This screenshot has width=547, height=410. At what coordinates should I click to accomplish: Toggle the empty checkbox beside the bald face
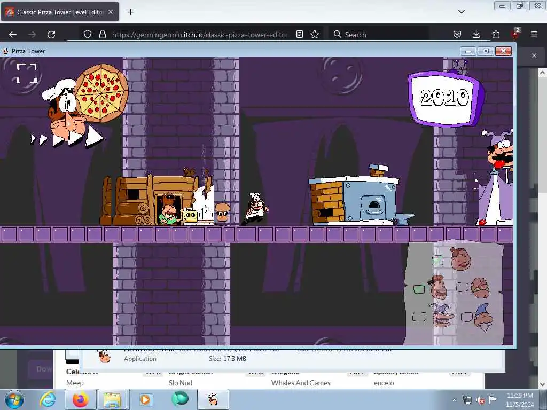coord(462,287)
